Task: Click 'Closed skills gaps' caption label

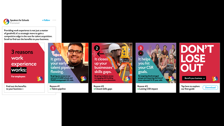Action: [x=104, y=89]
